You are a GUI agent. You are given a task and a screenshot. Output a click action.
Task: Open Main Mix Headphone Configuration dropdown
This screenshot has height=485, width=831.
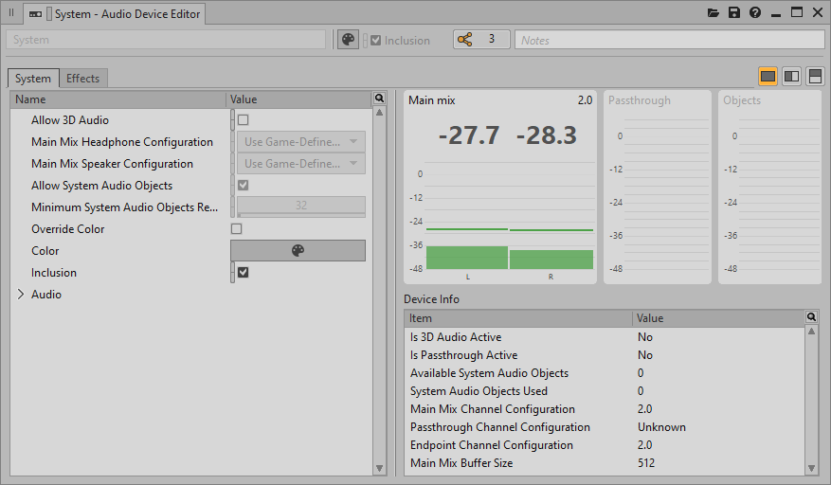click(x=300, y=142)
